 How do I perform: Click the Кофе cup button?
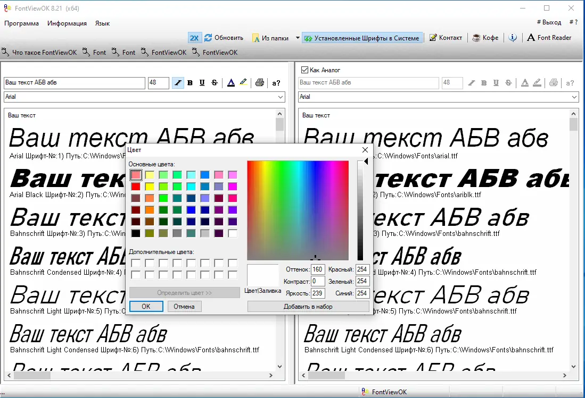[x=485, y=38]
